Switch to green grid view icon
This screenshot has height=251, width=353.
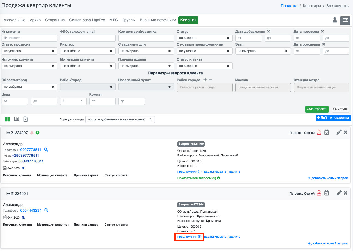[x=7, y=119]
